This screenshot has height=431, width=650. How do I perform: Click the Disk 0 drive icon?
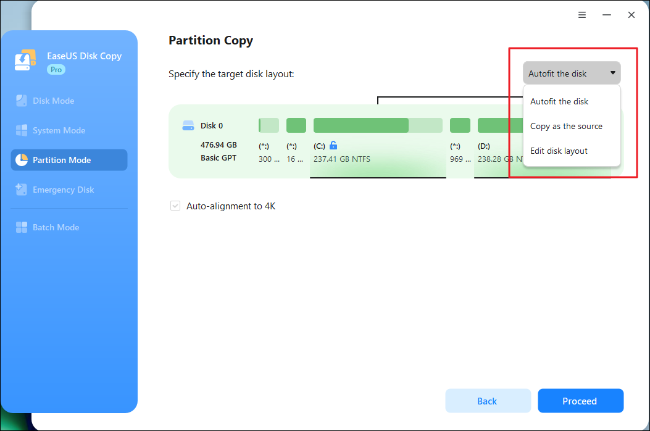click(188, 125)
